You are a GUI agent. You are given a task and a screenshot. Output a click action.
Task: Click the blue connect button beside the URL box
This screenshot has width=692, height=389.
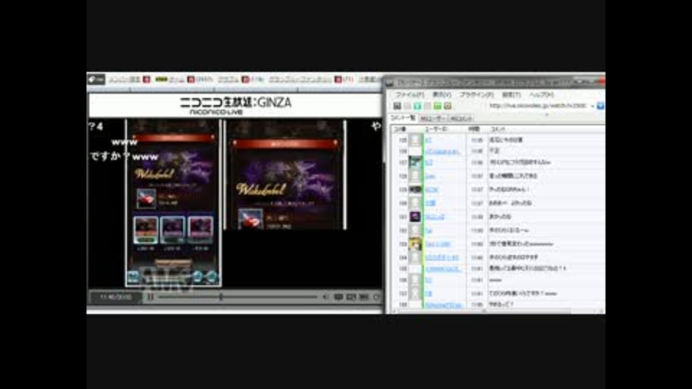pos(600,106)
